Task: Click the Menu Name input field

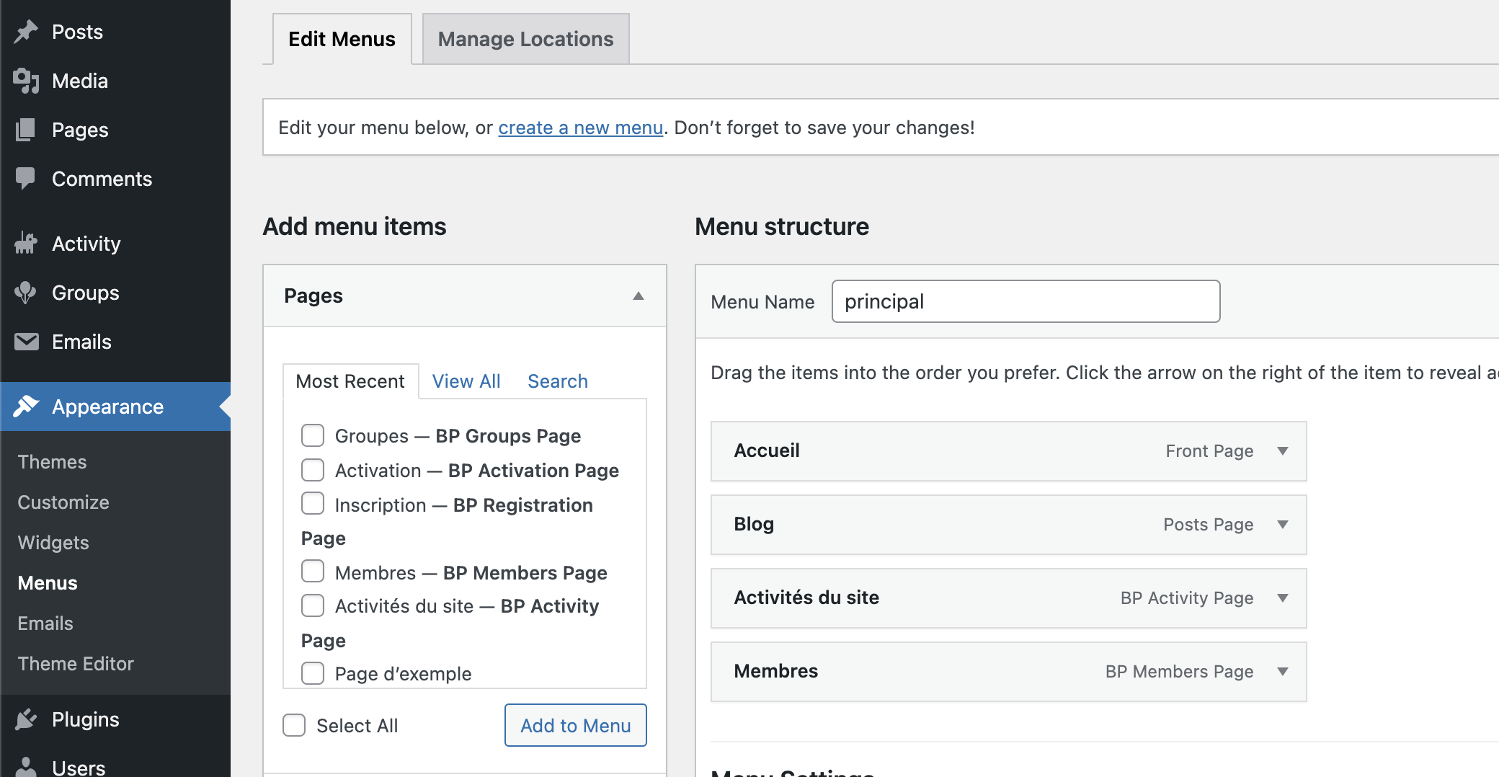Action: click(x=1026, y=301)
